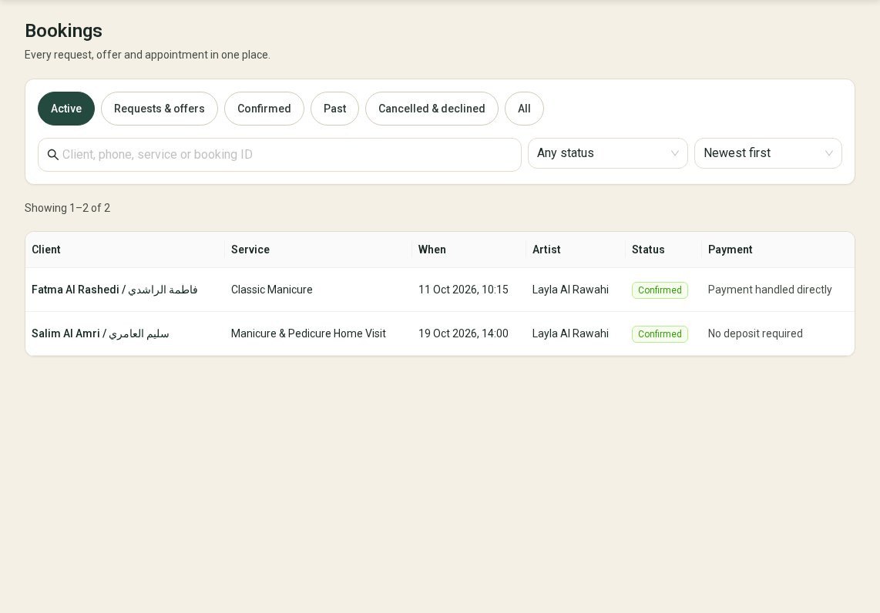Select the All bookings tab
Screen dimensions: 880x613
[524, 109]
